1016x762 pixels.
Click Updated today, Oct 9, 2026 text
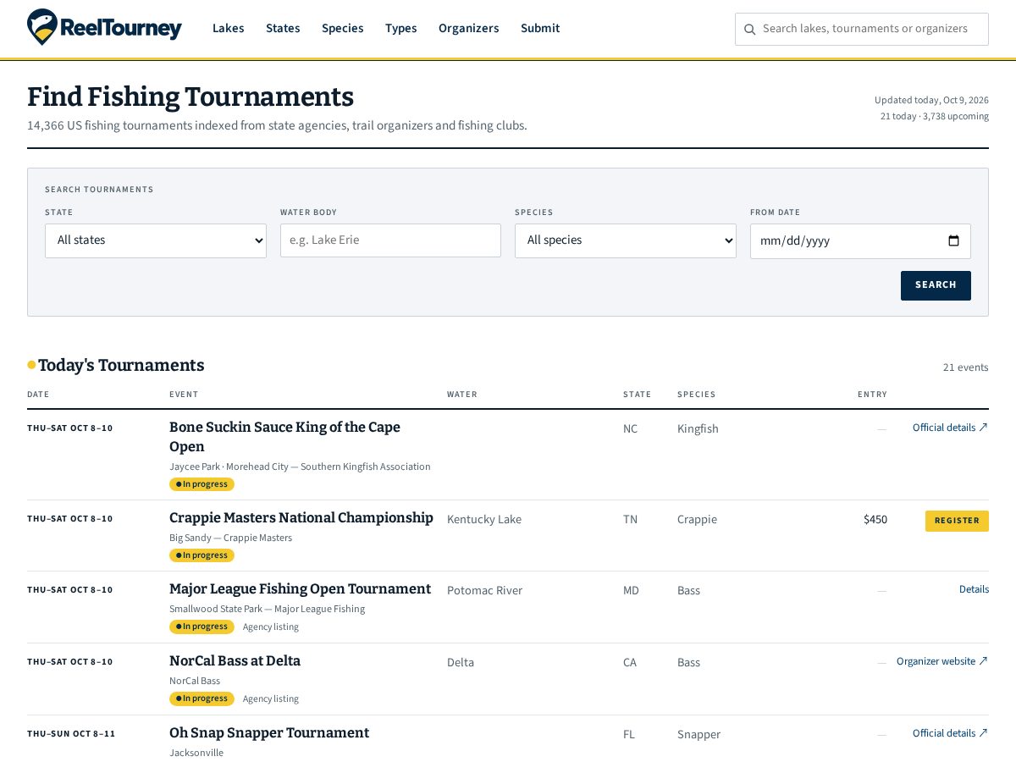click(x=931, y=100)
